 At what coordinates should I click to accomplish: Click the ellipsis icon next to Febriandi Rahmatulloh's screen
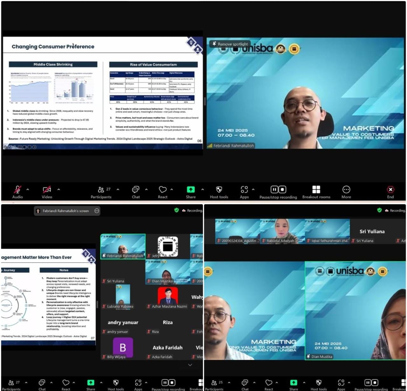pos(97,211)
